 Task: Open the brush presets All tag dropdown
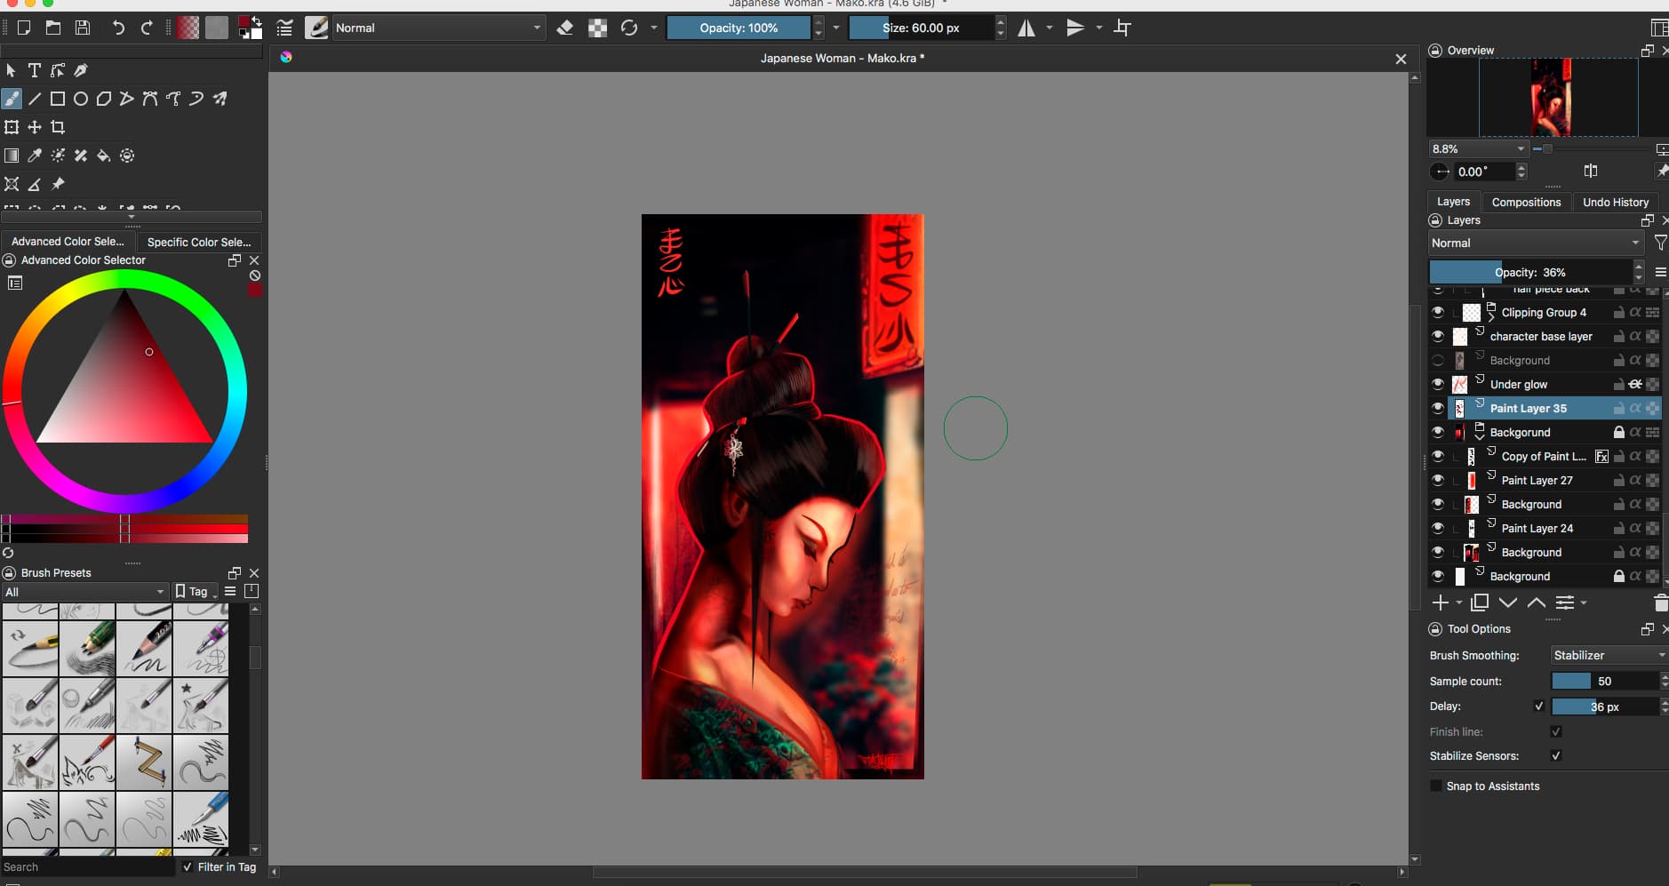(x=85, y=591)
